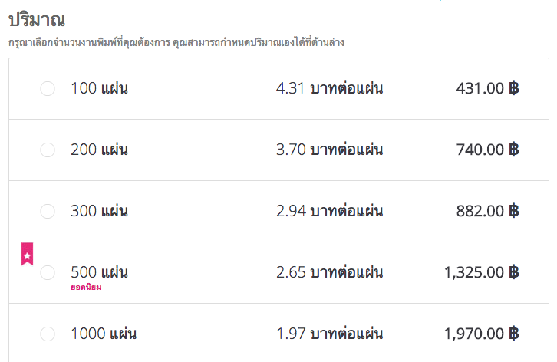557x362 pixels.
Task: Click the 1,970.00 ฿ total price
Action: [x=481, y=334]
